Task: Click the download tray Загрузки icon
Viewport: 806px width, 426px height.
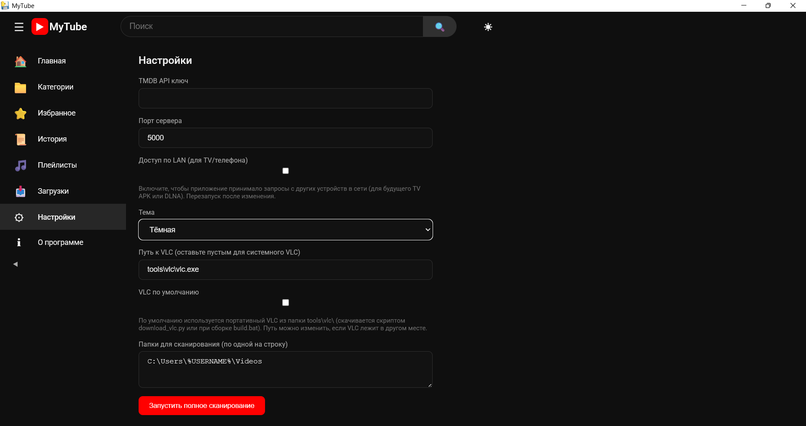Action: point(20,192)
